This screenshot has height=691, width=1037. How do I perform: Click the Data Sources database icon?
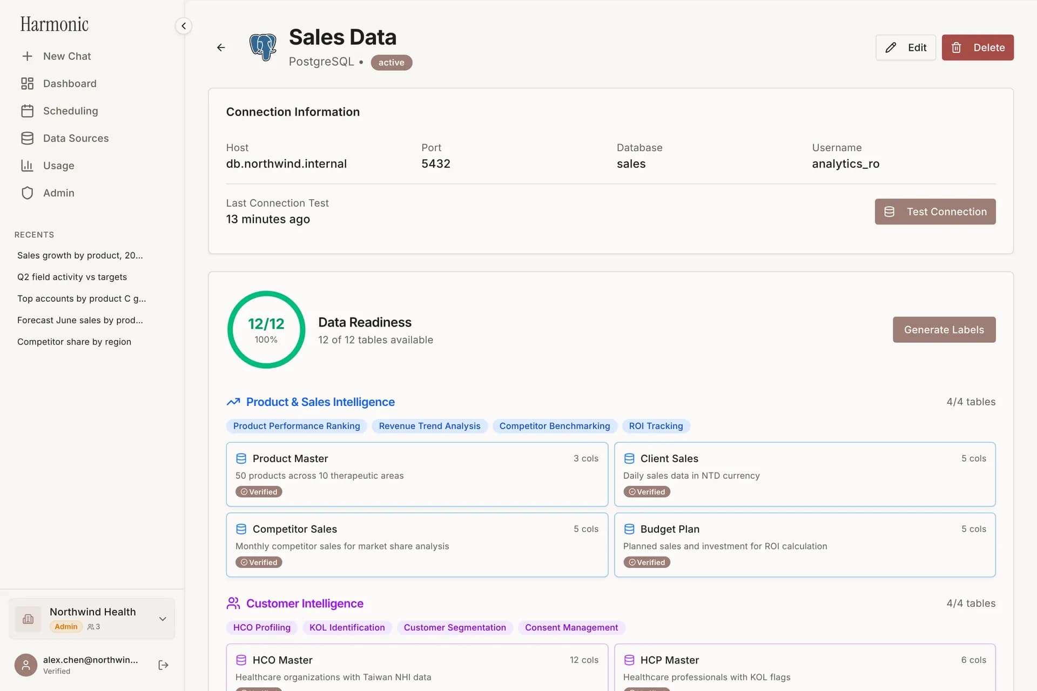click(28, 138)
